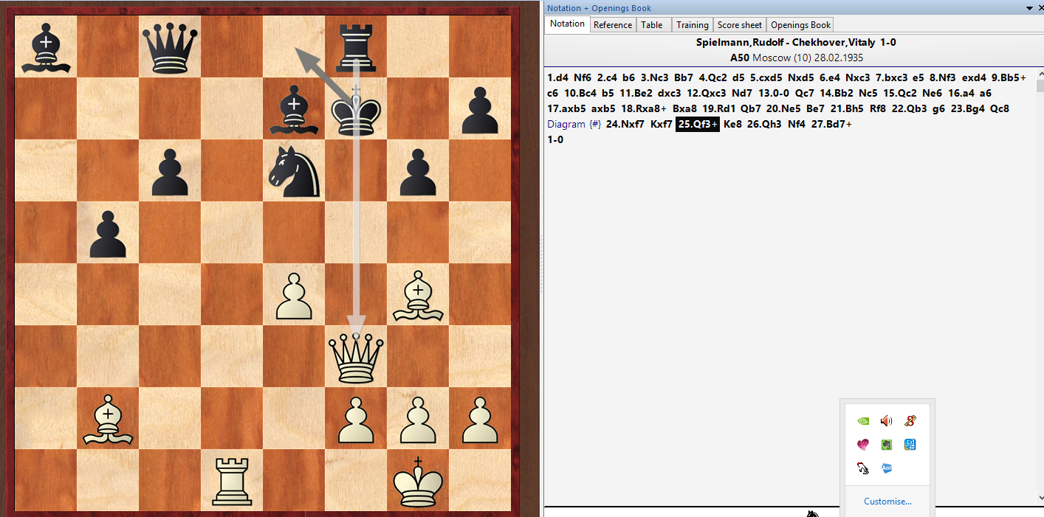Switch to the Score sheet tab
This screenshot has height=517, width=1044.
click(739, 25)
